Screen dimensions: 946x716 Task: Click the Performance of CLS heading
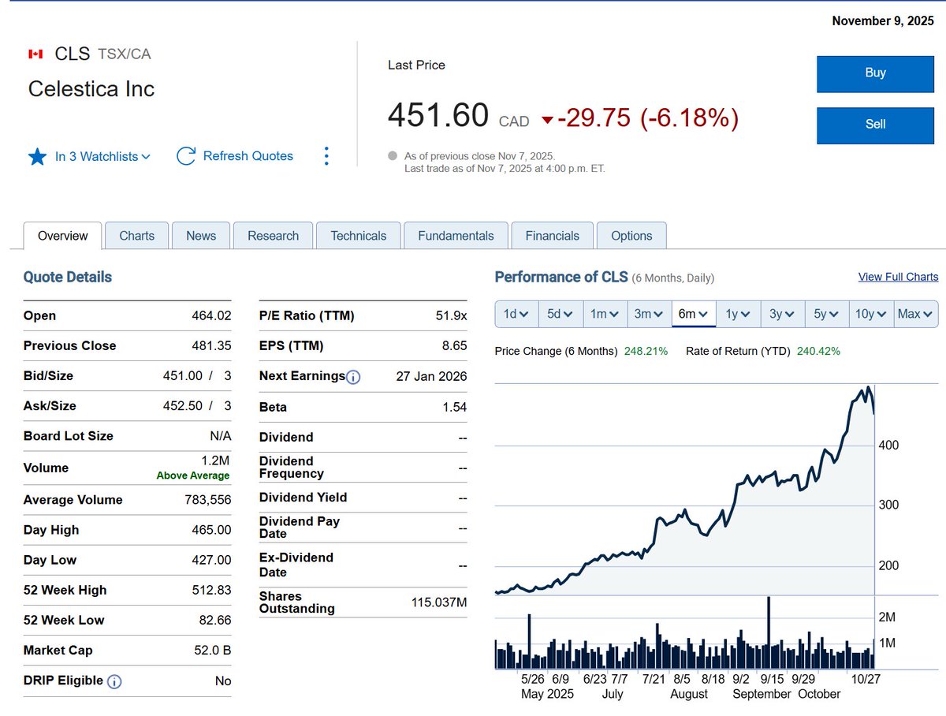561,277
